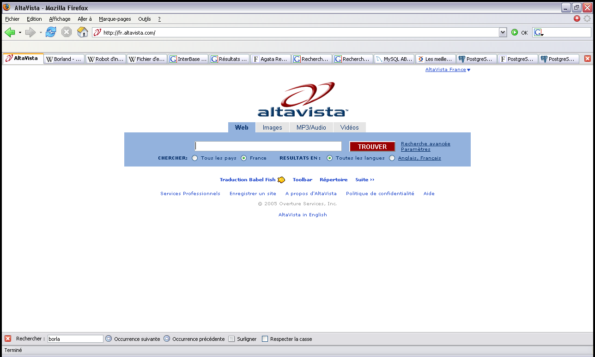Open the Marque-pages menu

tap(115, 19)
